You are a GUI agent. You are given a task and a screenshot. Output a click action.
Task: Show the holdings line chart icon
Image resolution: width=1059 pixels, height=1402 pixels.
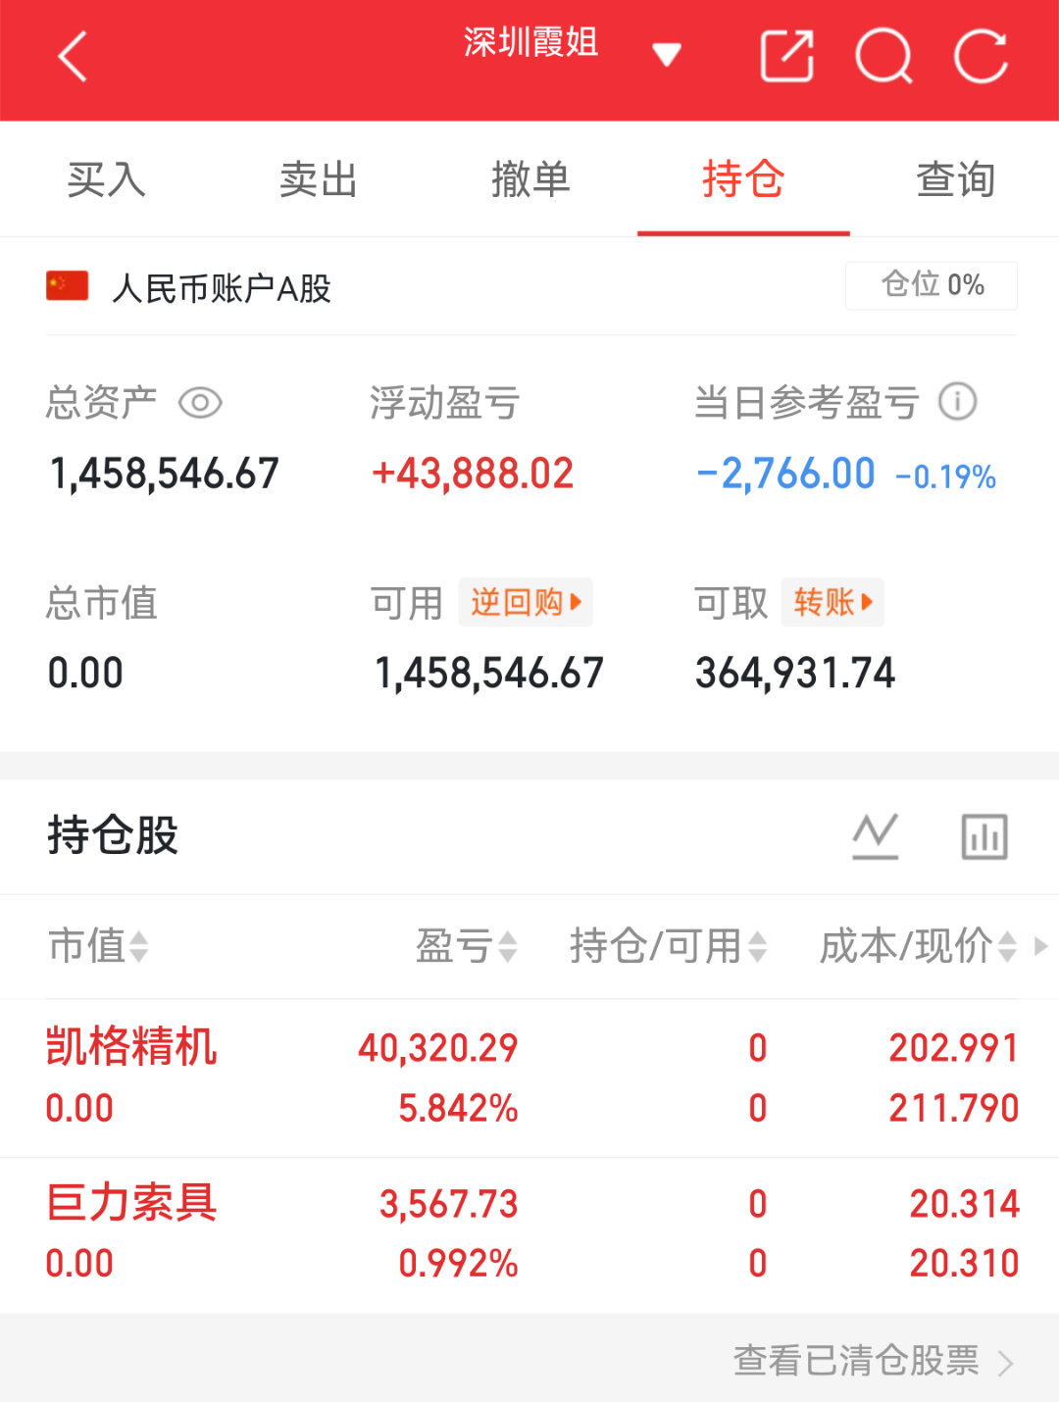(x=876, y=836)
